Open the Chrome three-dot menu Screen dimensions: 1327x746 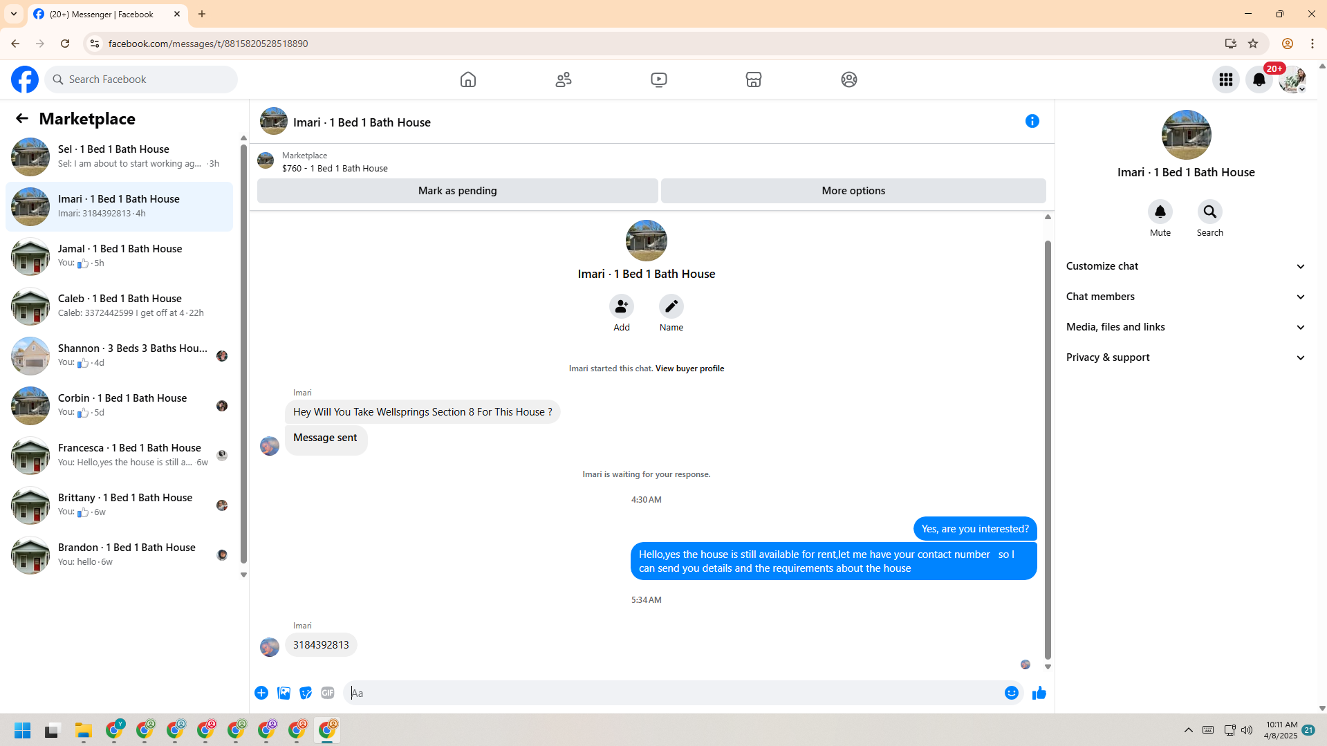click(1312, 44)
